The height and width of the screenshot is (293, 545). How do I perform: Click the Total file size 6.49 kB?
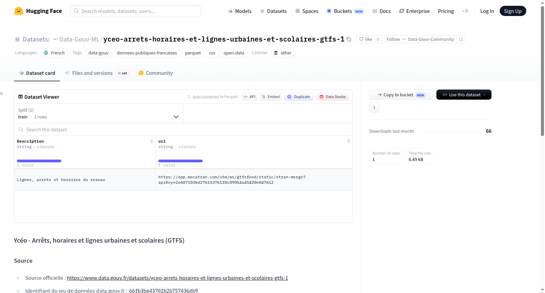pyautogui.click(x=420, y=157)
